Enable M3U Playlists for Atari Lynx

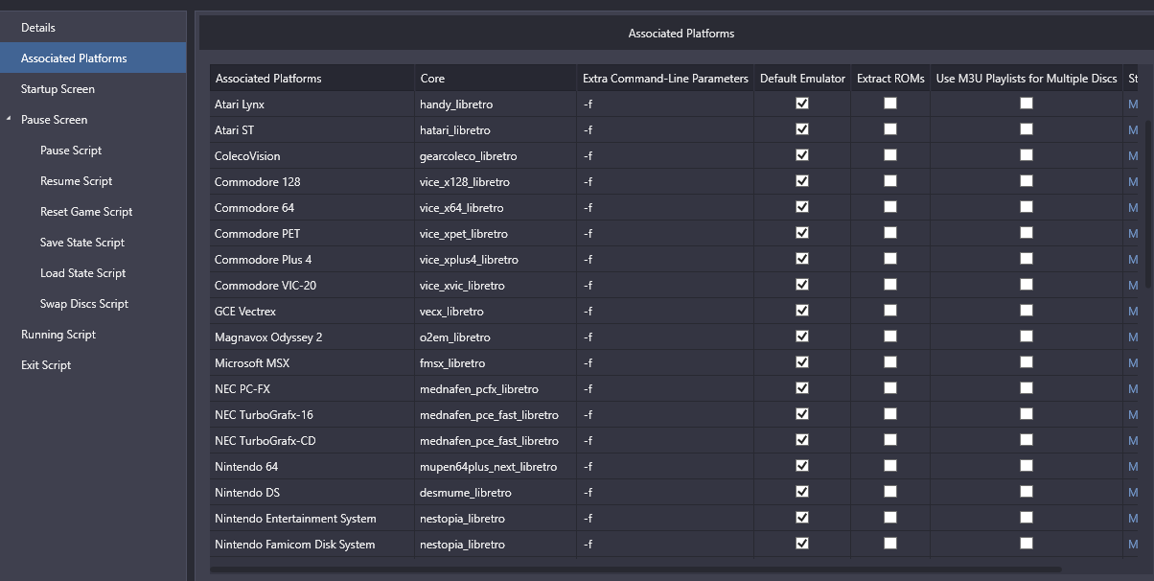[1027, 104]
